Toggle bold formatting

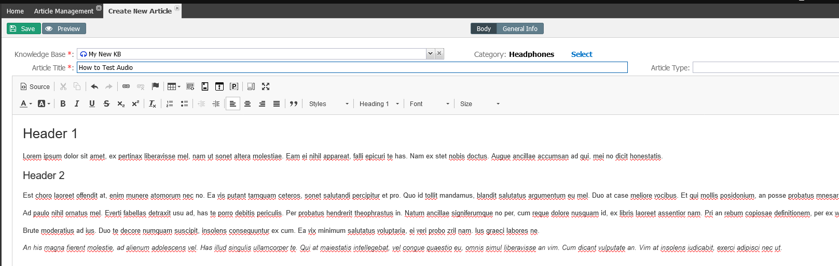tap(63, 104)
